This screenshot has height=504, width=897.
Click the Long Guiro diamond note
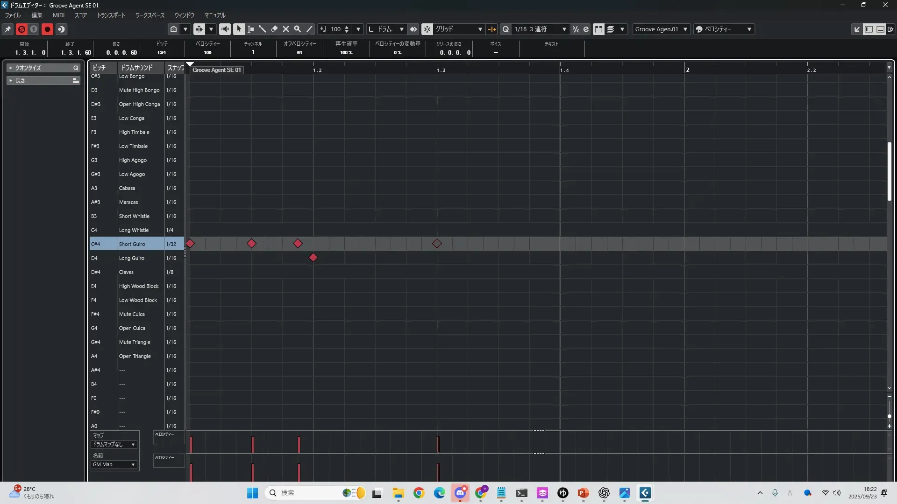(x=313, y=258)
